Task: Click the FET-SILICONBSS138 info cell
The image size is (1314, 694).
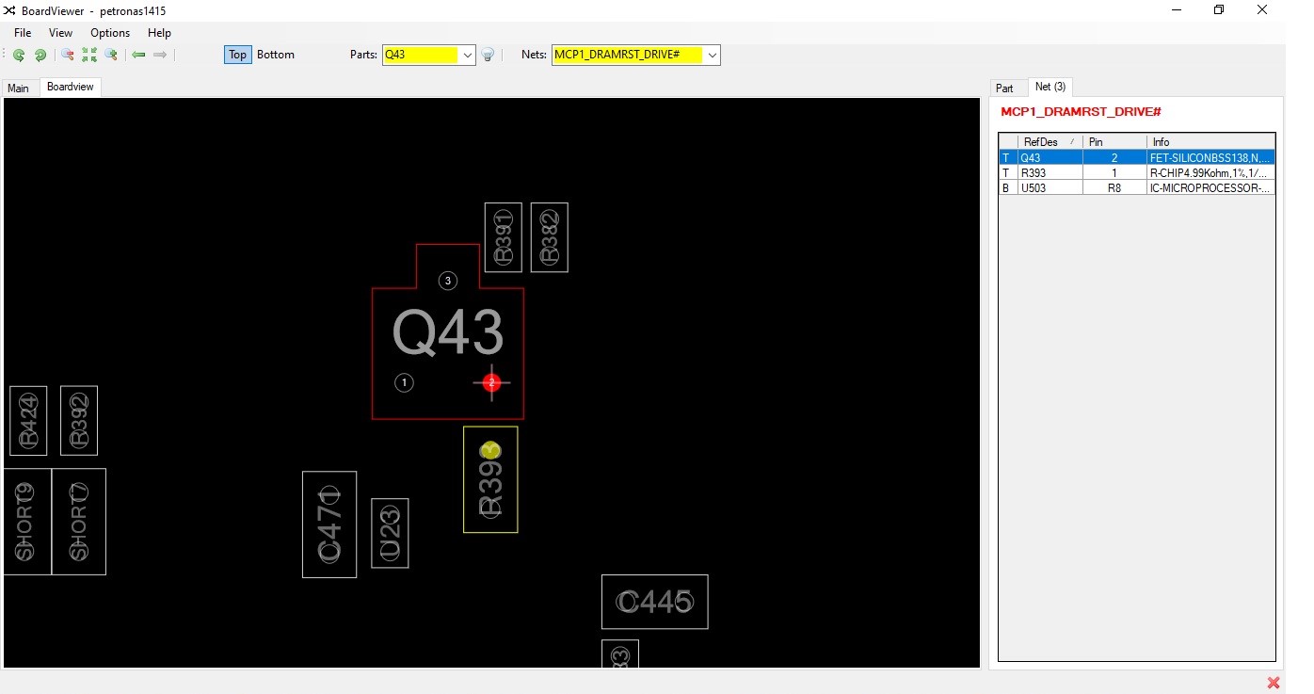Action: tap(1210, 157)
